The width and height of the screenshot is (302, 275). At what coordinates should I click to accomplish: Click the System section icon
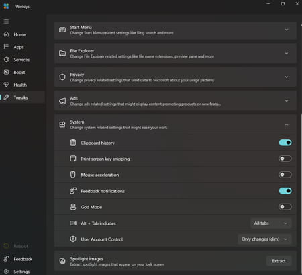62,124
